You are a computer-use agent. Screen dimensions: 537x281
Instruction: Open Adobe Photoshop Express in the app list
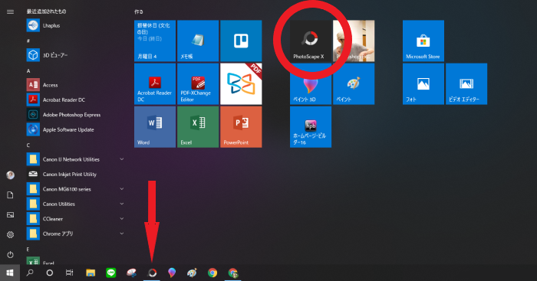tap(75, 115)
